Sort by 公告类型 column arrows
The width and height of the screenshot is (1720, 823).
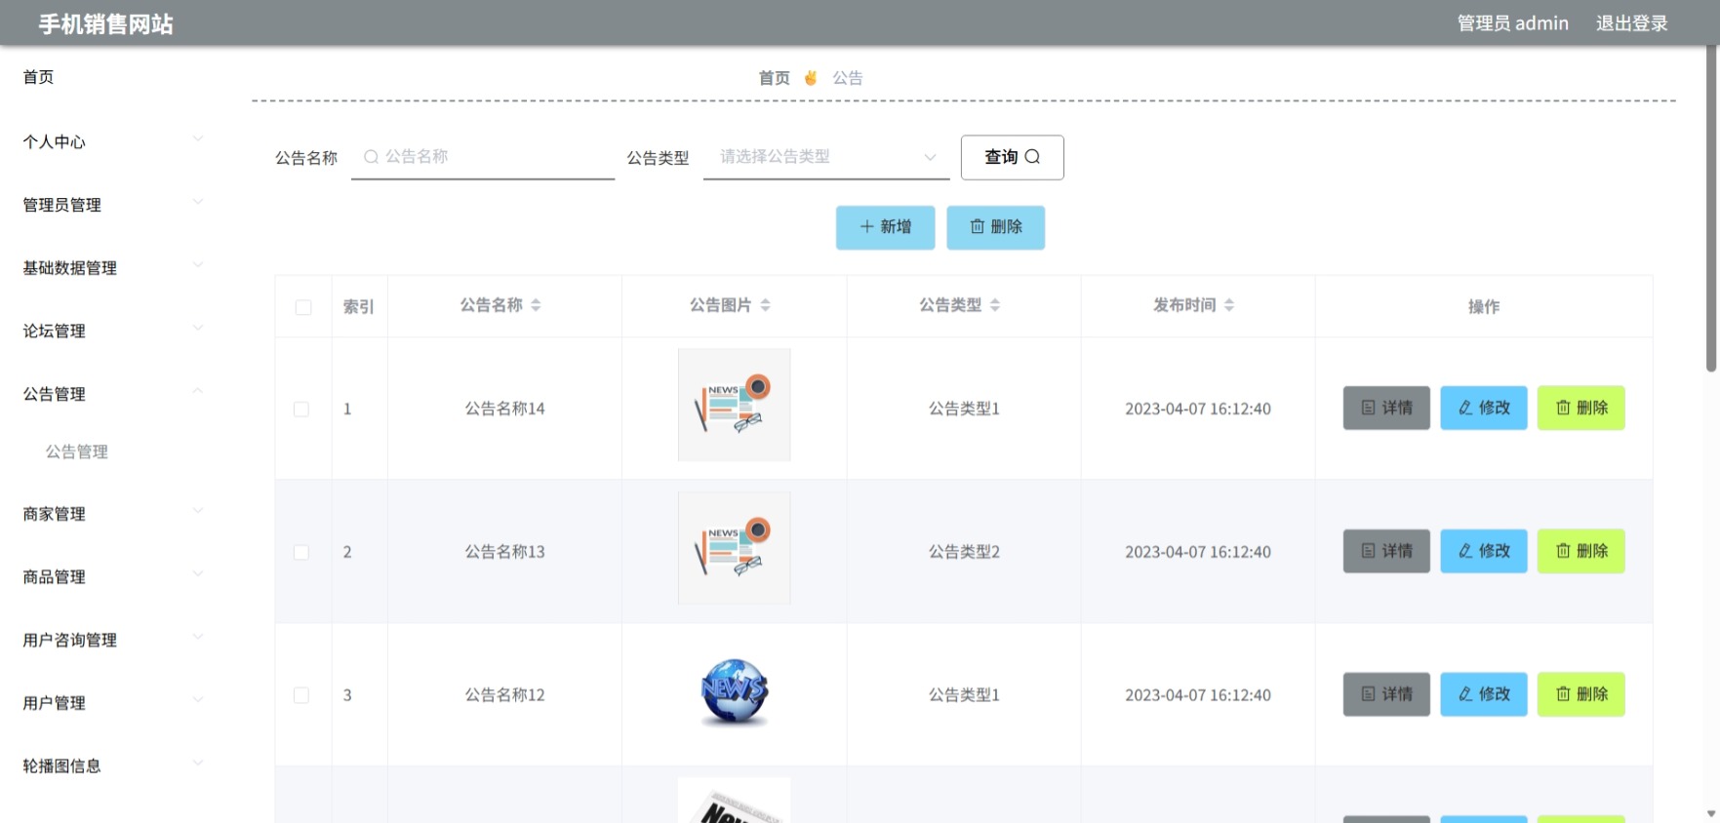click(x=995, y=305)
